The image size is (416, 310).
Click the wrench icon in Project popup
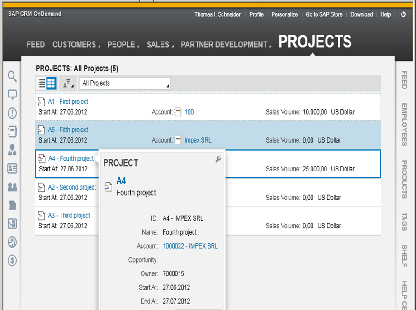218,159
